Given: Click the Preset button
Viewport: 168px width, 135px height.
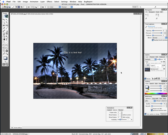Looking at the screenshot, I should [x=158, y=101].
